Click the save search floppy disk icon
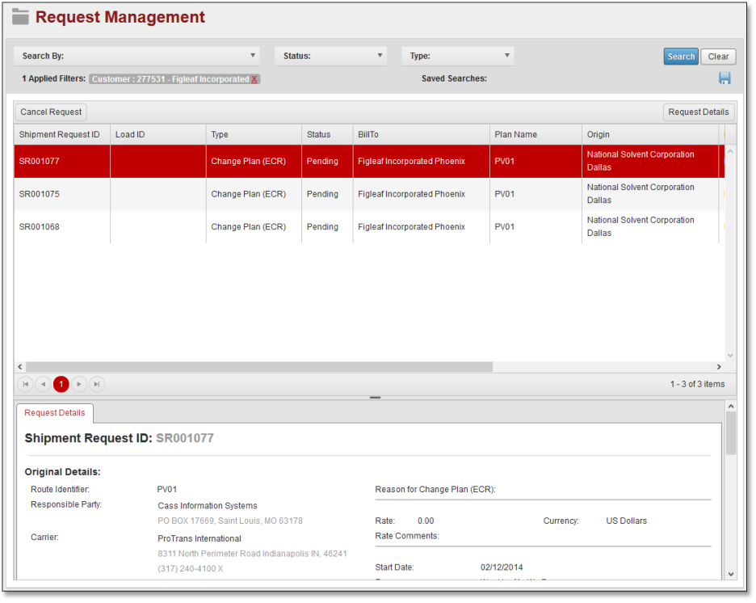The height and width of the screenshot is (603, 756). 724,78
